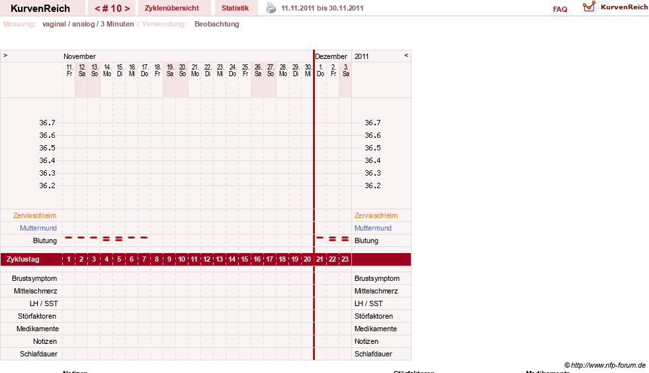
Task: Click double bleeding marker on cycle day 5
Action: [119, 239]
